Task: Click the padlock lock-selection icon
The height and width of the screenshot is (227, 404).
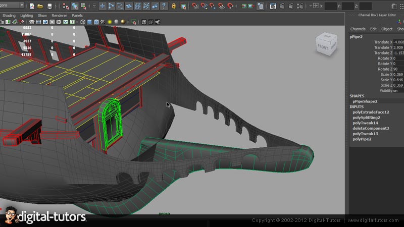Action: point(174,6)
